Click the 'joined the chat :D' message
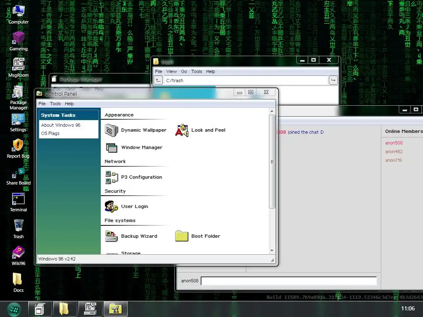Image resolution: width=423 pixels, height=317 pixels. [x=306, y=132]
